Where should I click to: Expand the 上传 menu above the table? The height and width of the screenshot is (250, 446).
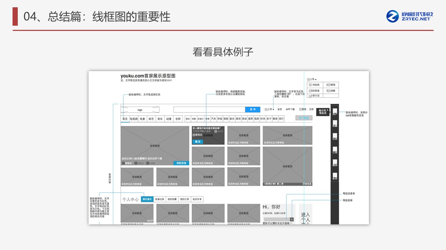(x=312, y=79)
